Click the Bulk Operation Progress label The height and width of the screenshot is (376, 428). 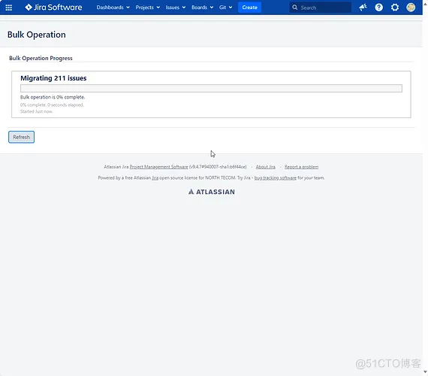[x=41, y=58]
